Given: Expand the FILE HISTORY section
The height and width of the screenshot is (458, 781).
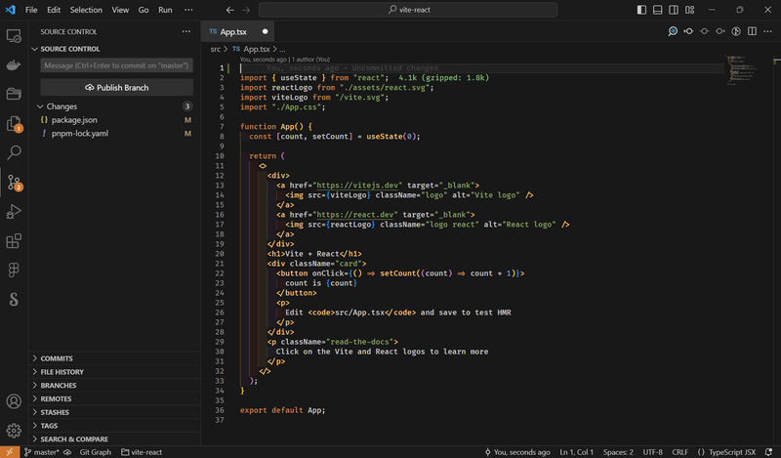Looking at the screenshot, I should coord(115,372).
